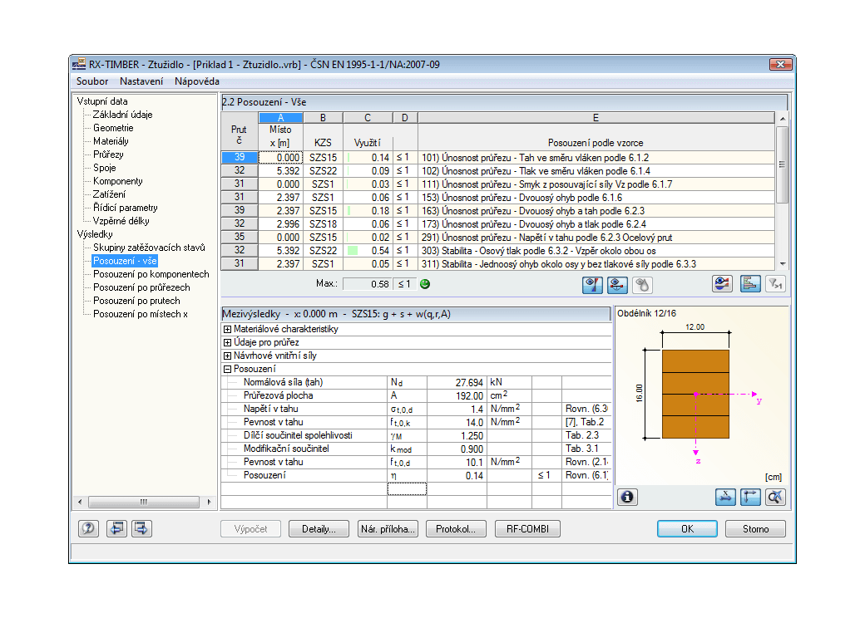This screenshot has width=865, height=618.
Task: Select Posouzení po prutech in tree
Action: 136,301
